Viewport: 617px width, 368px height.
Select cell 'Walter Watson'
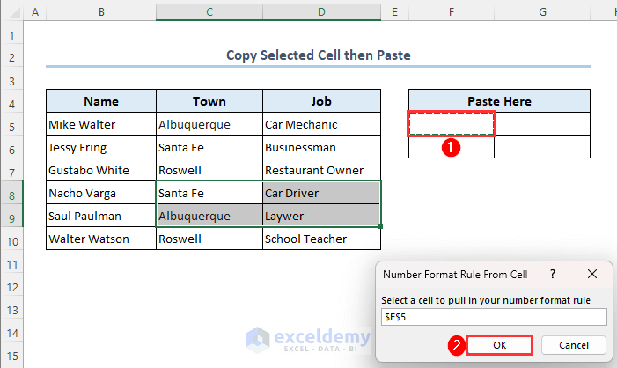[101, 239]
